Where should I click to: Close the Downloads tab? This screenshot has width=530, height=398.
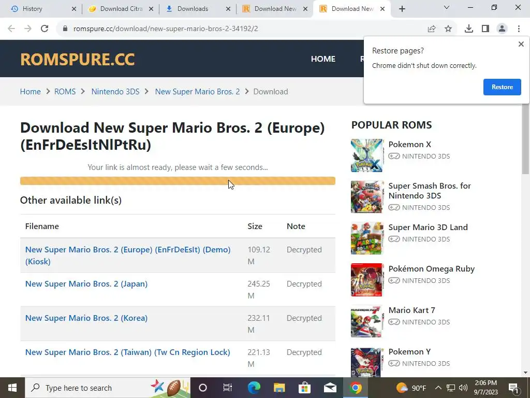tap(228, 9)
